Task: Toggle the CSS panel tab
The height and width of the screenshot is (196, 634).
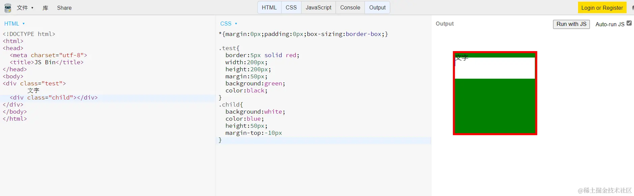Action: pyautogui.click(x=291, y=7)
